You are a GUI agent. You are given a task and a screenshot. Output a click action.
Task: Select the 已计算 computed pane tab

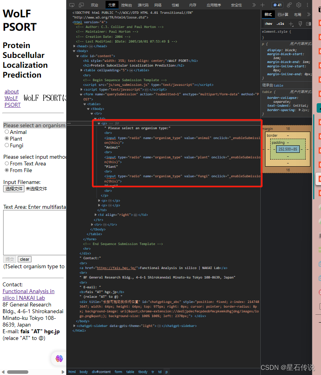[x=283, y=15]
